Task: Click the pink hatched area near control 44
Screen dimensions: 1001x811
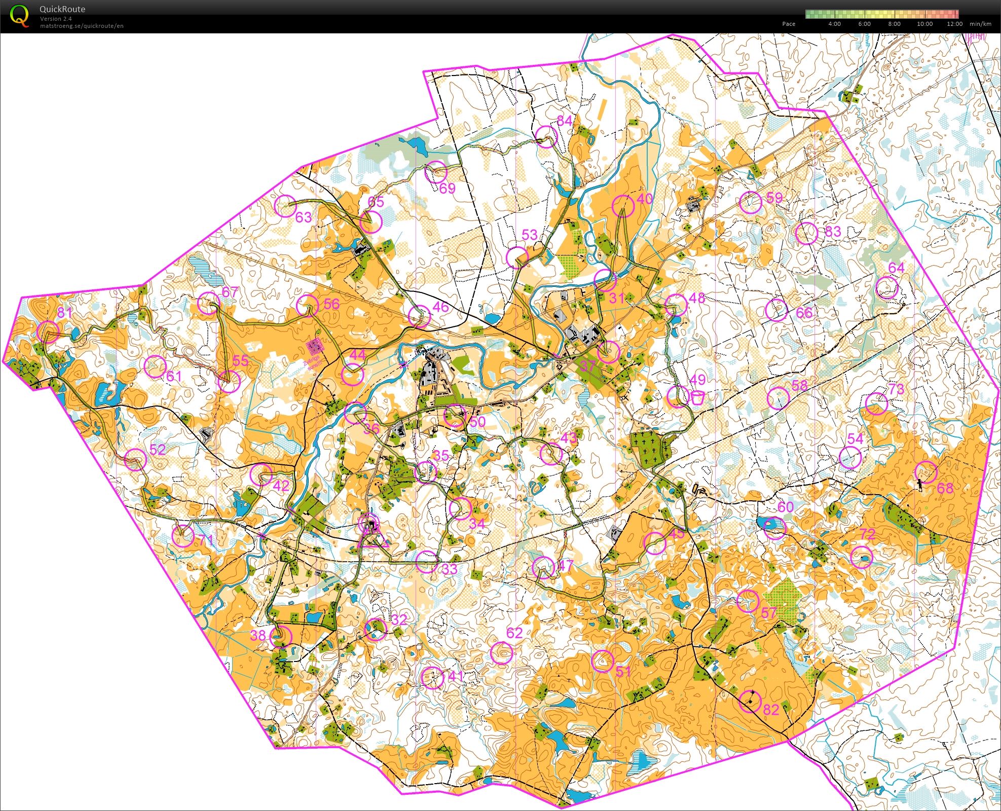Action: coord(316,346)
